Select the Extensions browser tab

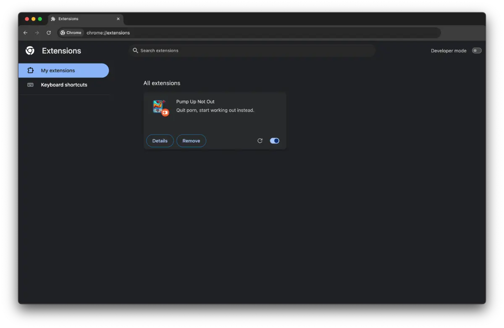pos(80,19)
